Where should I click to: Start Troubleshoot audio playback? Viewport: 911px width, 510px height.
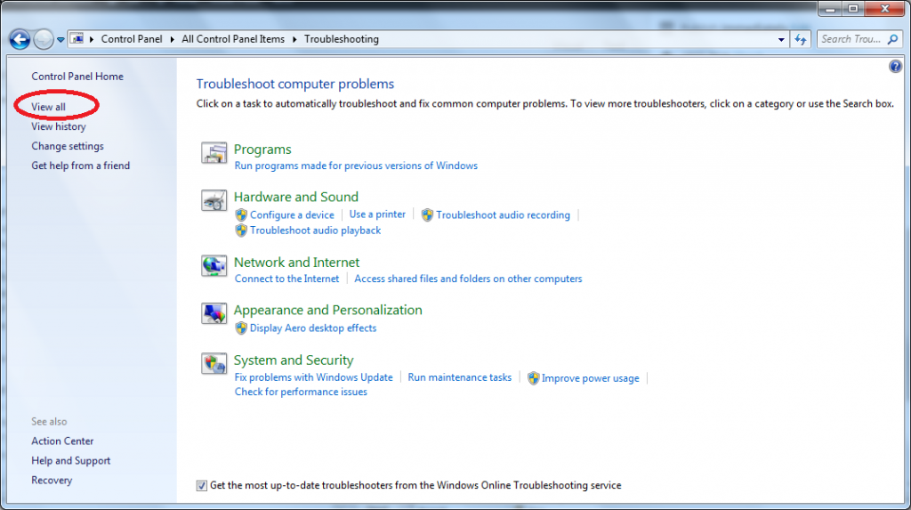tap(316, 231)
